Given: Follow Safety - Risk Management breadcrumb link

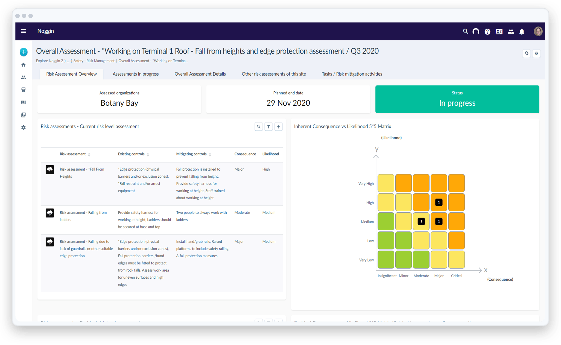Looking at the screenshot, I should pos(94,61).
